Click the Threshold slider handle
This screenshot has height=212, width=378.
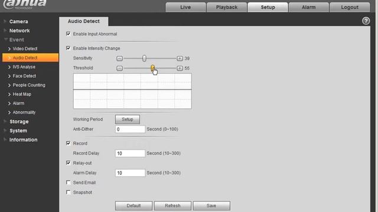pos(152,68)
